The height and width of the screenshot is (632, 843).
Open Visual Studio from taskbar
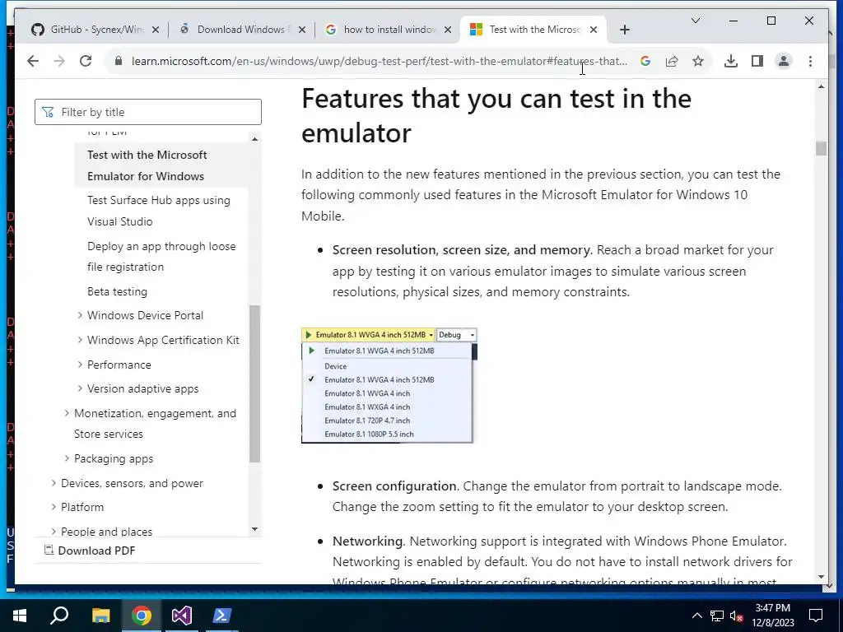click(x=182, y=616)
